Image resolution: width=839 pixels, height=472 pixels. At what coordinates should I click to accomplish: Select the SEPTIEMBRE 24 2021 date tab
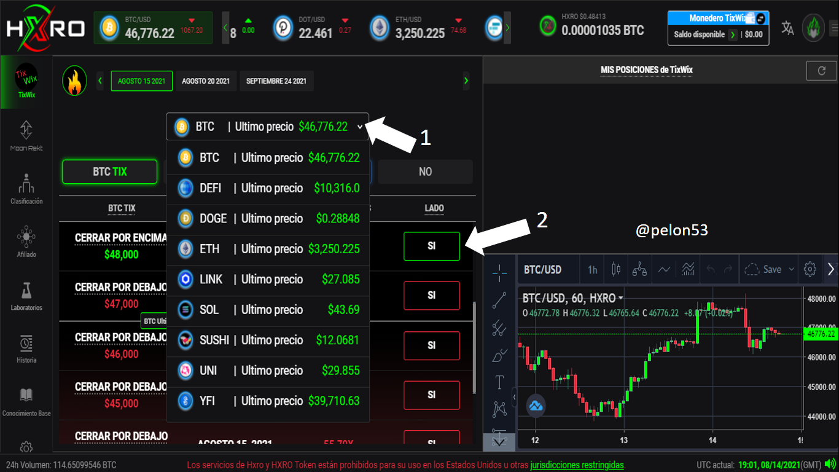coord(276,81)
